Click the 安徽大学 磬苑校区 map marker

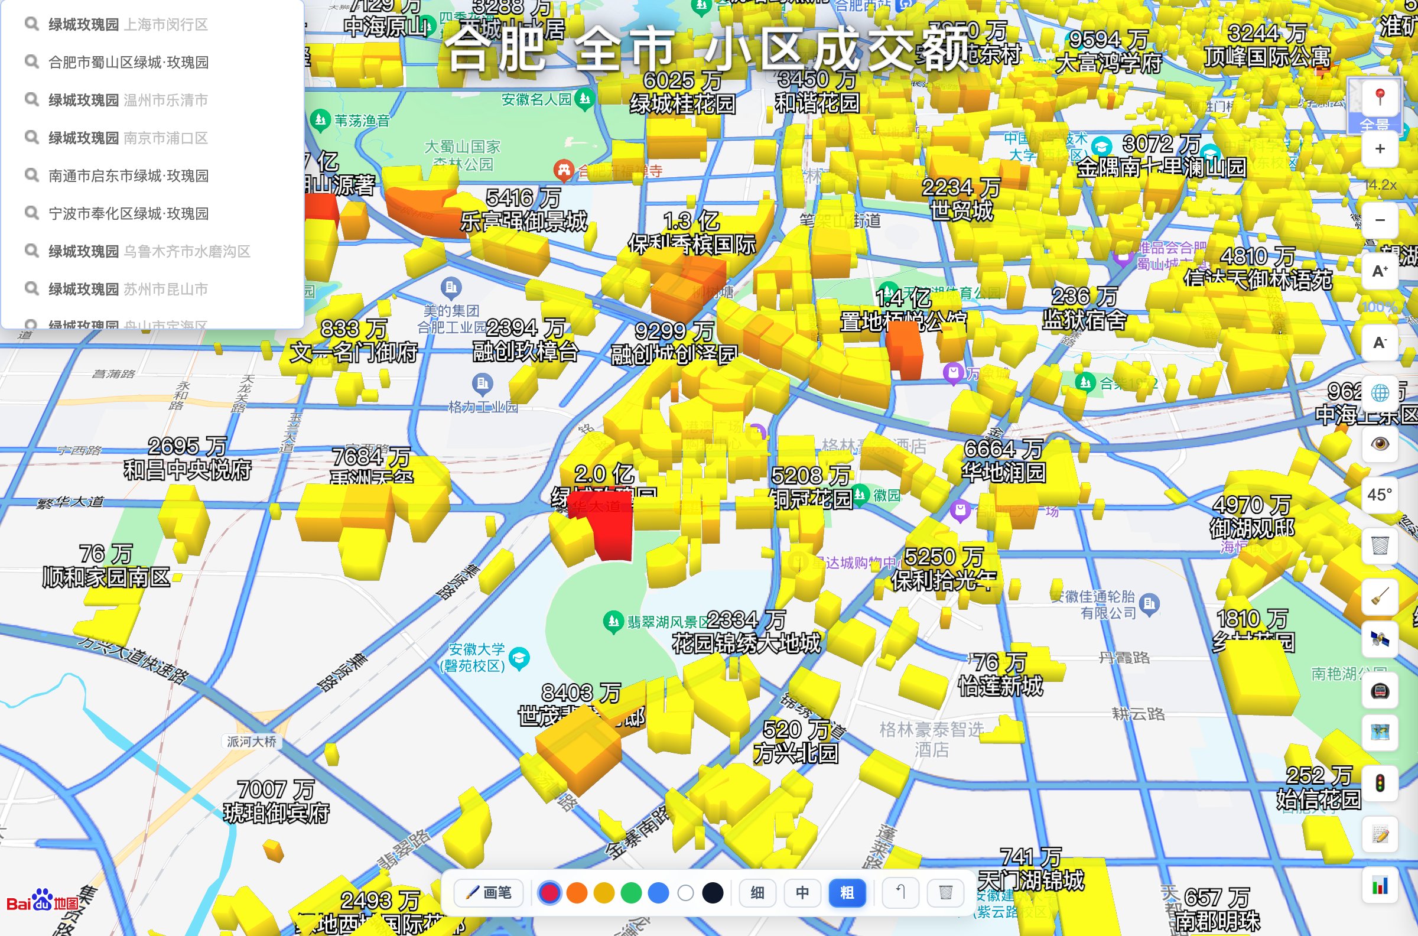(519, 658)
